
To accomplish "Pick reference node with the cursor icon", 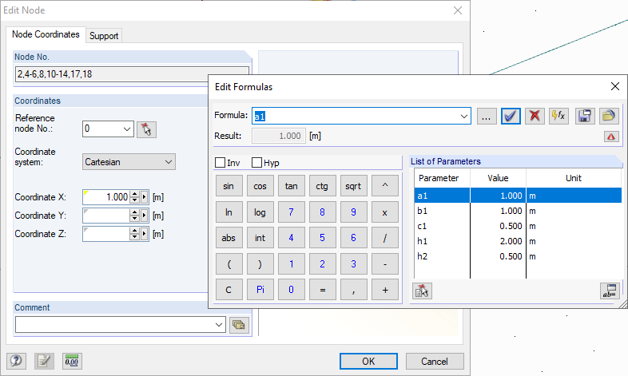I will point(145,129).
